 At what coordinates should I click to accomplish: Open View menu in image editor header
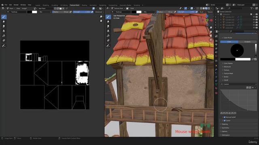coord(18,8)
